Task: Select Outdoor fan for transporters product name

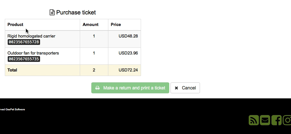Action: coord(33,53)
